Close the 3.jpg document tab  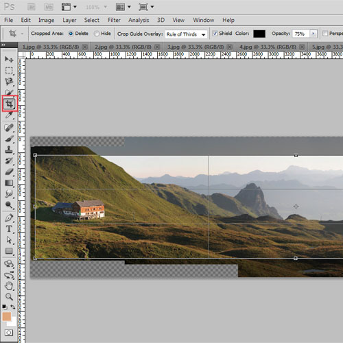click(x=230, y=47)
